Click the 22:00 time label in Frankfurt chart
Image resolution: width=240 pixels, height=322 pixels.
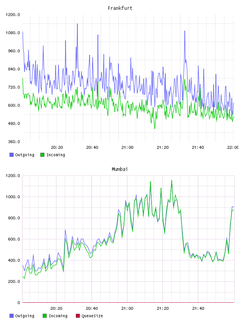pyautogui.click(x=233, y=148)
